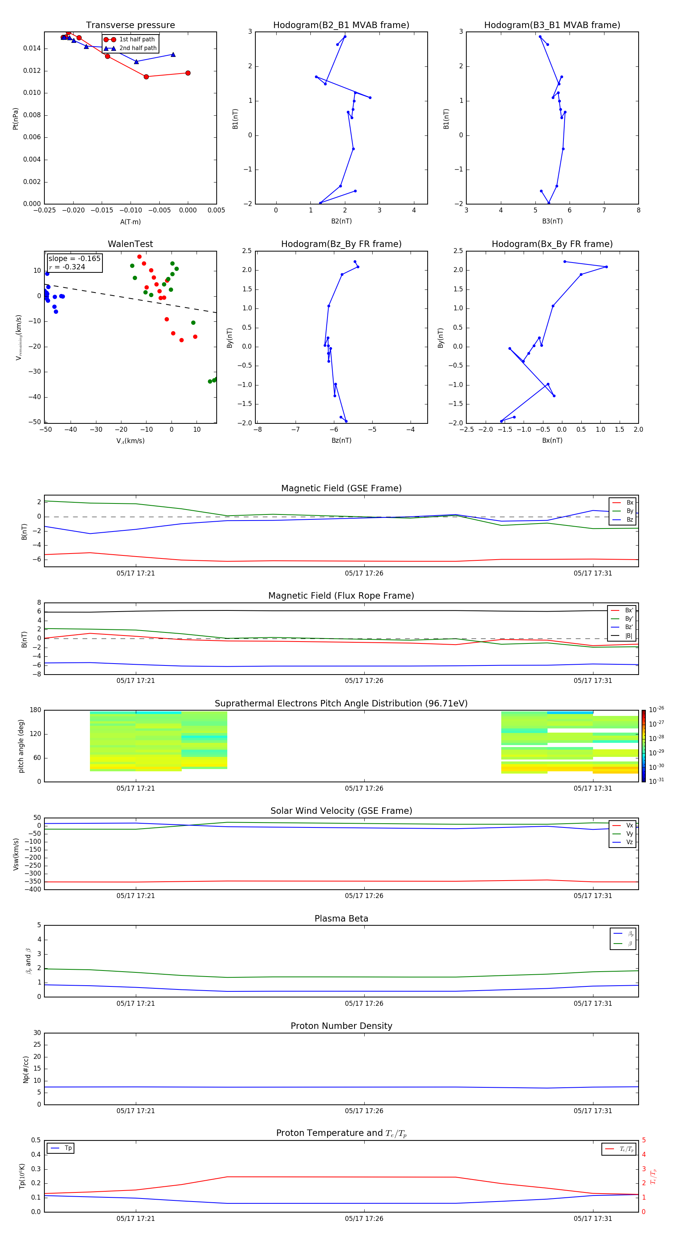Click 'Hodogram(Bx_By FR frame)' title
683x1252 pixels.
(x=552, y=244)
